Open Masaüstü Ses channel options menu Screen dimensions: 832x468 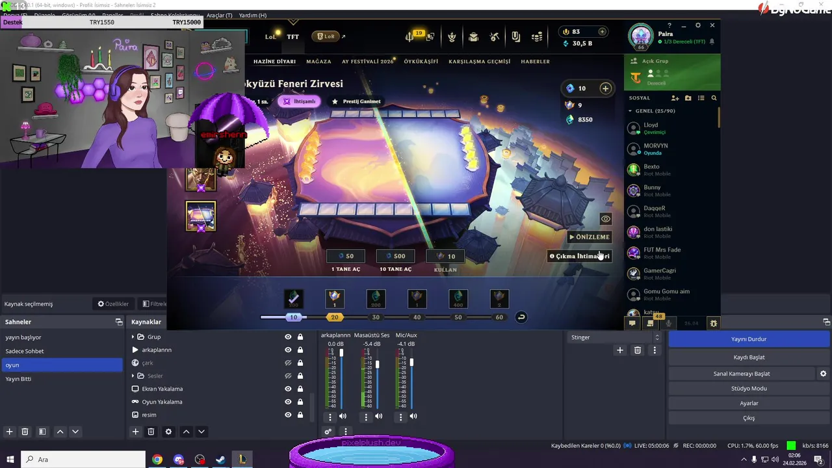[x=366, y=417]
